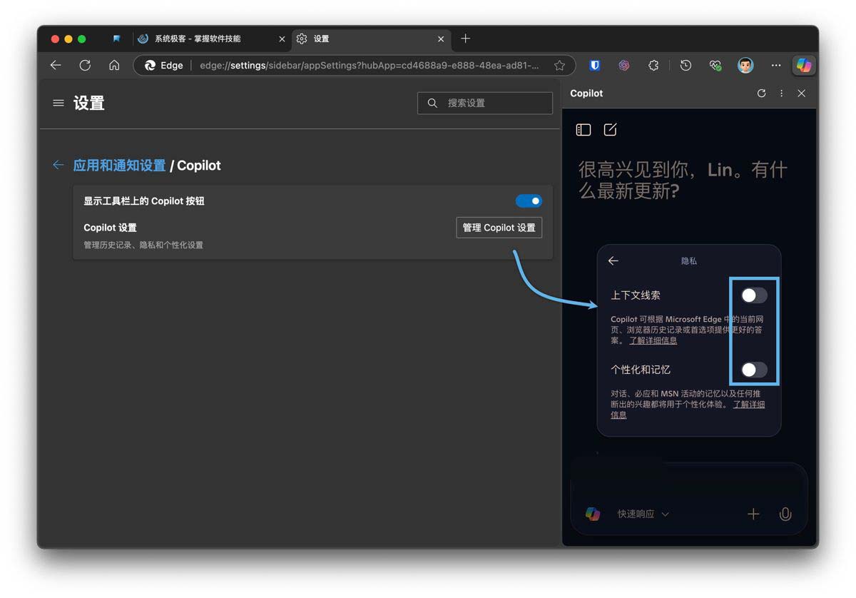856x598 pixels.
Task: Click the back arrow beside 应用和通知设置
Action: coord(58,166)
